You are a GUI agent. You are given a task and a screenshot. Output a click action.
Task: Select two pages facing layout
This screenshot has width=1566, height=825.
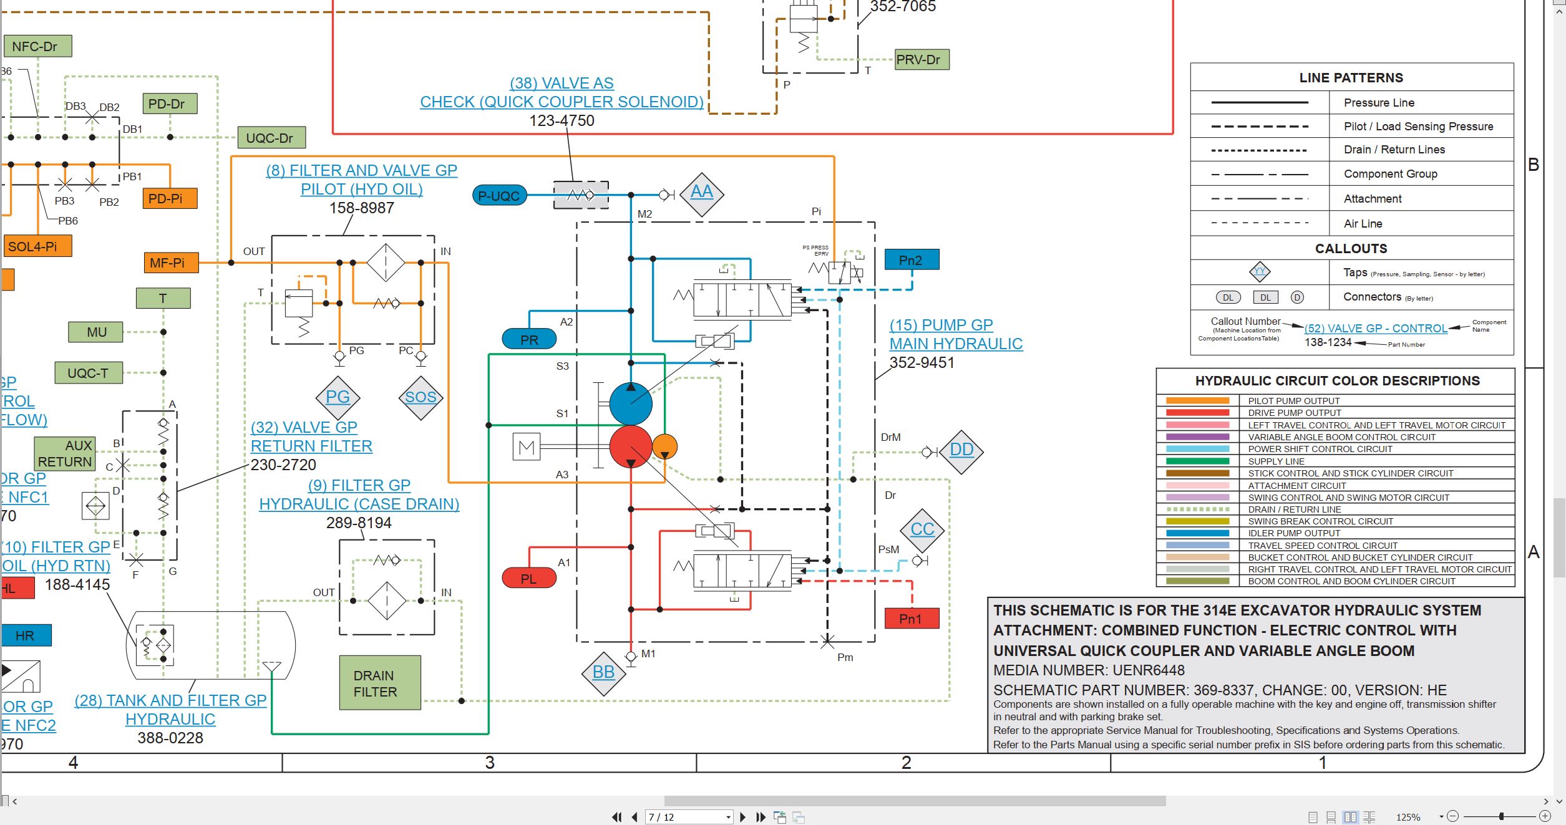click(x=1350, y=817)
